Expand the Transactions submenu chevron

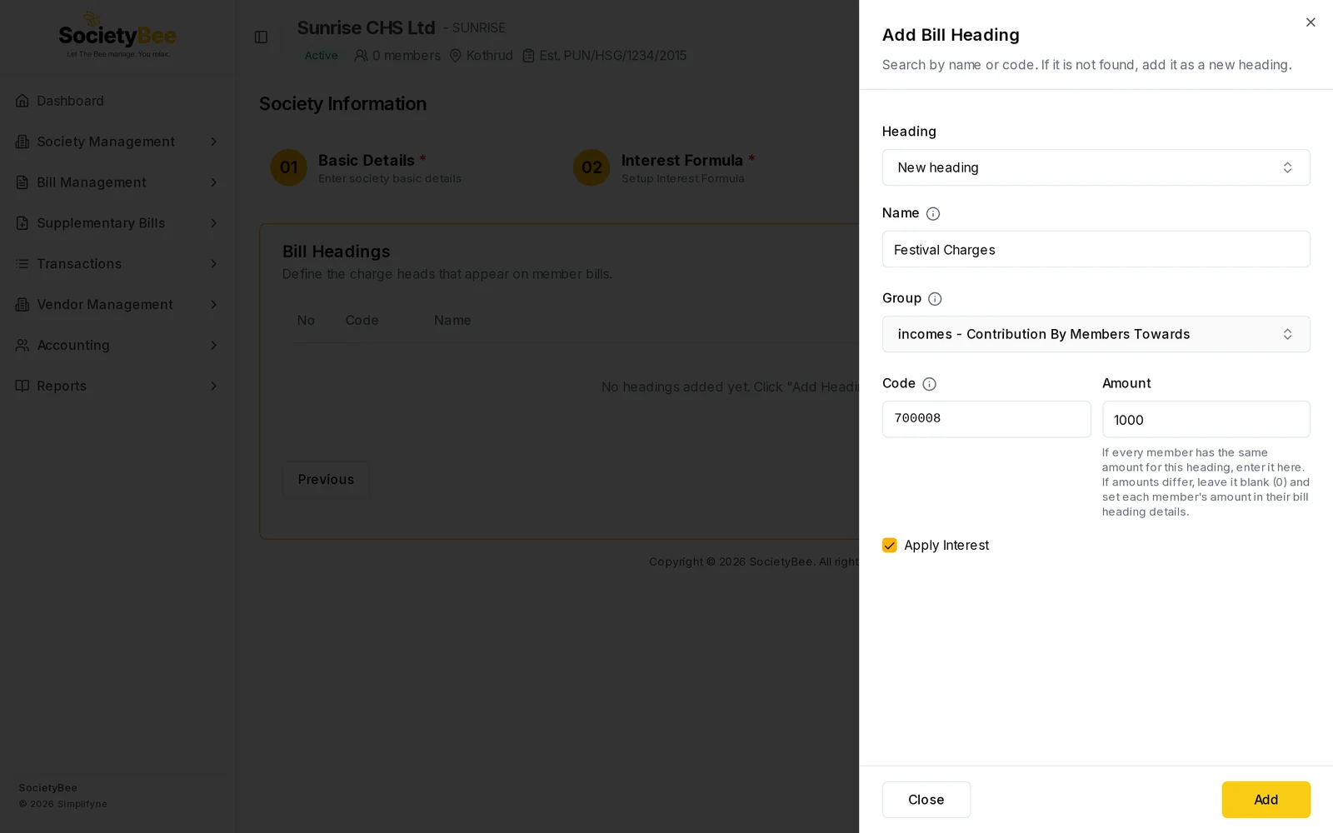tap(214, 264)
